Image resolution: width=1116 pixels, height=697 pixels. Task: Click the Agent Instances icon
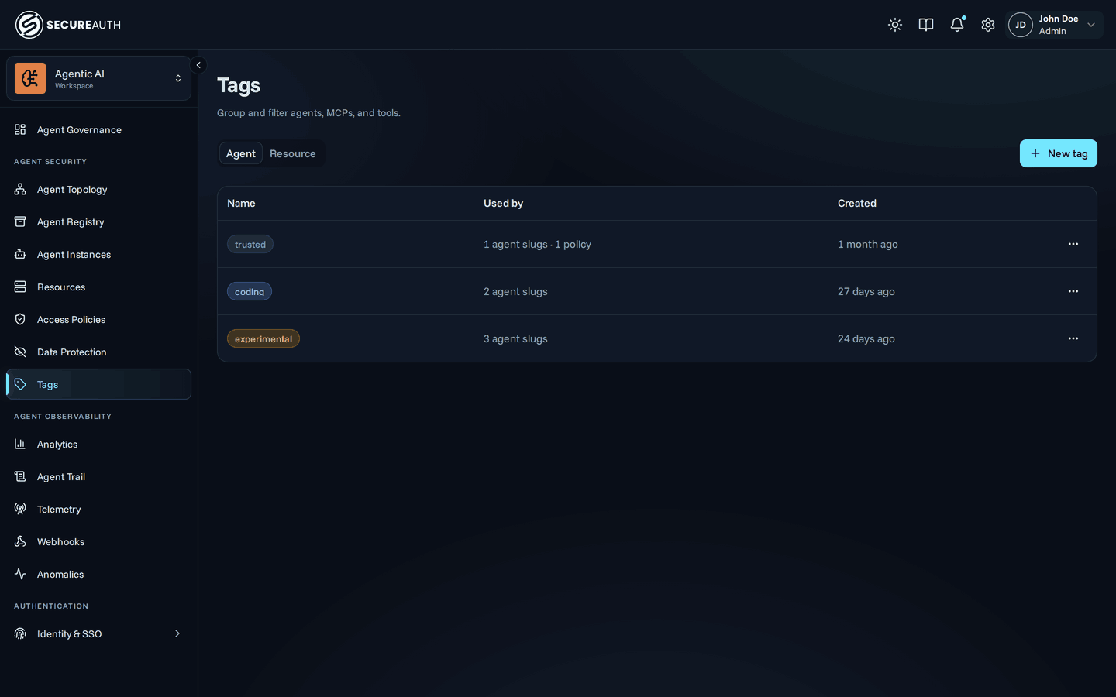pos(20,254)
